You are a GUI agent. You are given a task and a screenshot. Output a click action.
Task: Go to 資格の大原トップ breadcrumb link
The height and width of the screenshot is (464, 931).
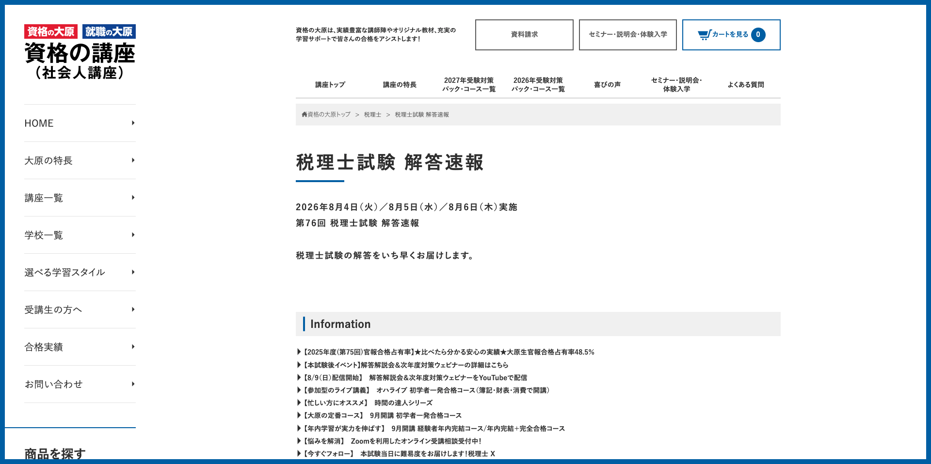[x=329, y=115]
